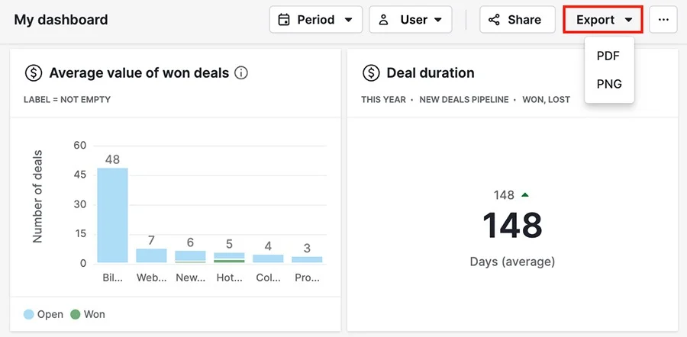Expand the User dropdown arrow
The width and height of the screenshot is (687, 337).
click(x=437, y=20)
